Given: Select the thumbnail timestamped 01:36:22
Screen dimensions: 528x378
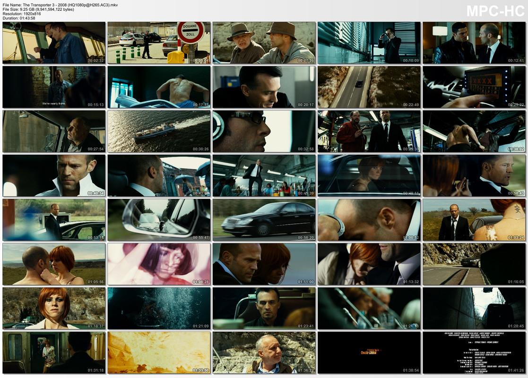Looking at the screenshot, I should [264, 352].
